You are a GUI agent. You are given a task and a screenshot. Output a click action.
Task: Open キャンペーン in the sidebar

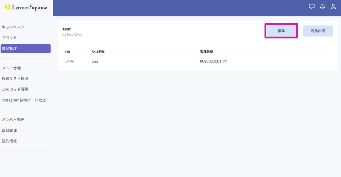pyautogui.click(x=13, y=27)
